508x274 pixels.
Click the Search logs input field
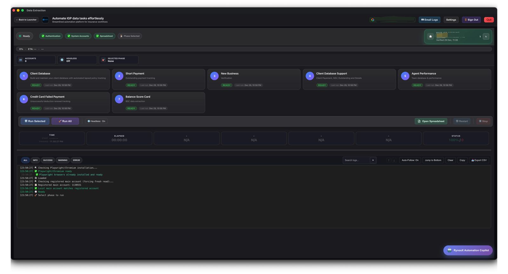point(356,160)
